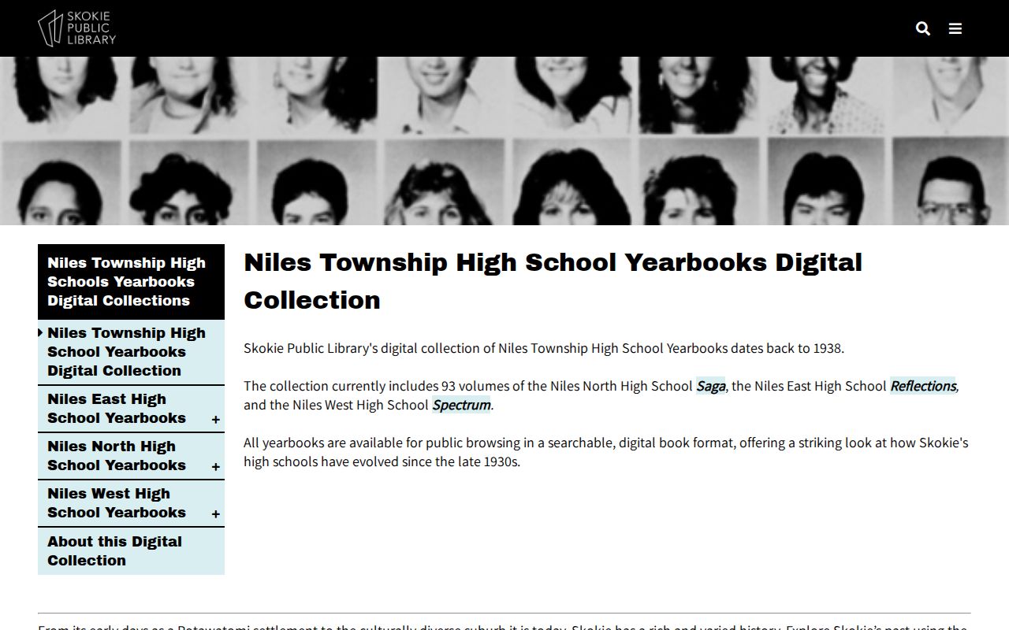Image resolution: width=1009 pixels, height=630 pixels.
Task: Click the Niles Township High Schools Yearbooks Digital Collections sidebar header
Action: (x=131, y=282)
